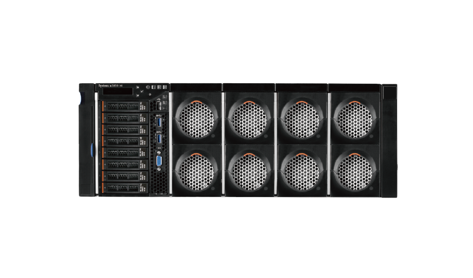Select drive bay 3
The height and width of the screenshot is (278, 473).
click(x=125, y=152)
